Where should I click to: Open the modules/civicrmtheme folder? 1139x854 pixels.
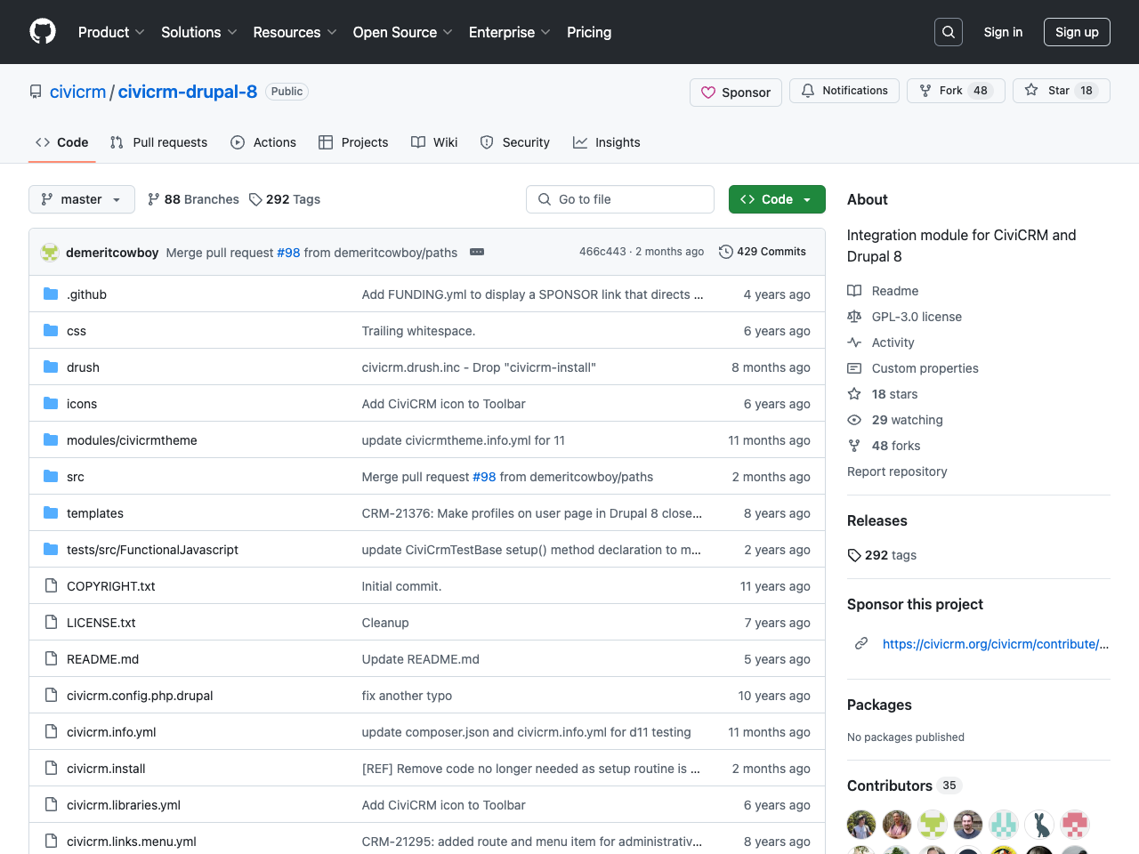tap(132, 440)
